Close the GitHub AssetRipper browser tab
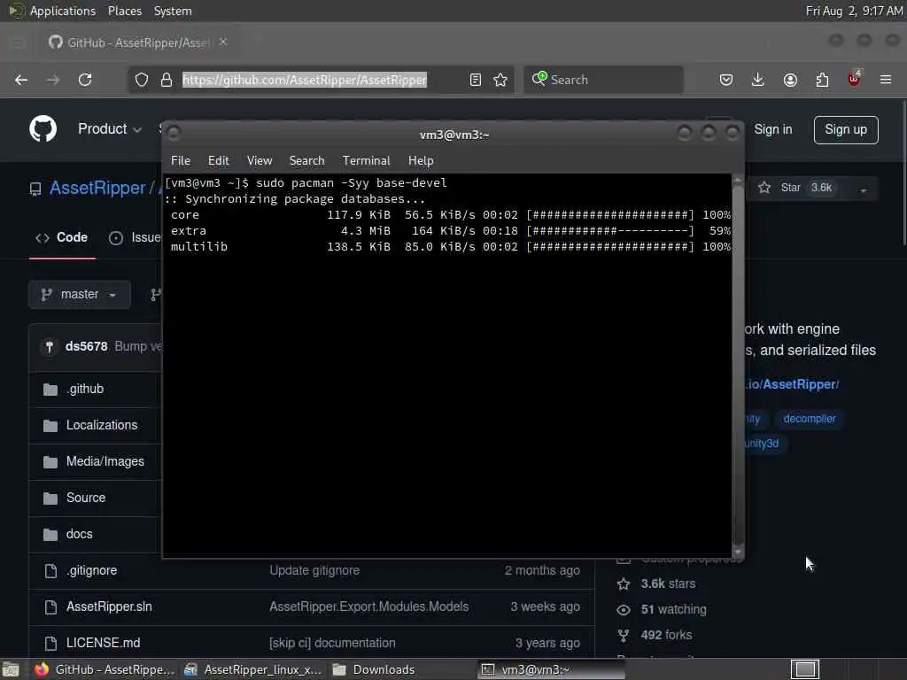 click(223, 42)
